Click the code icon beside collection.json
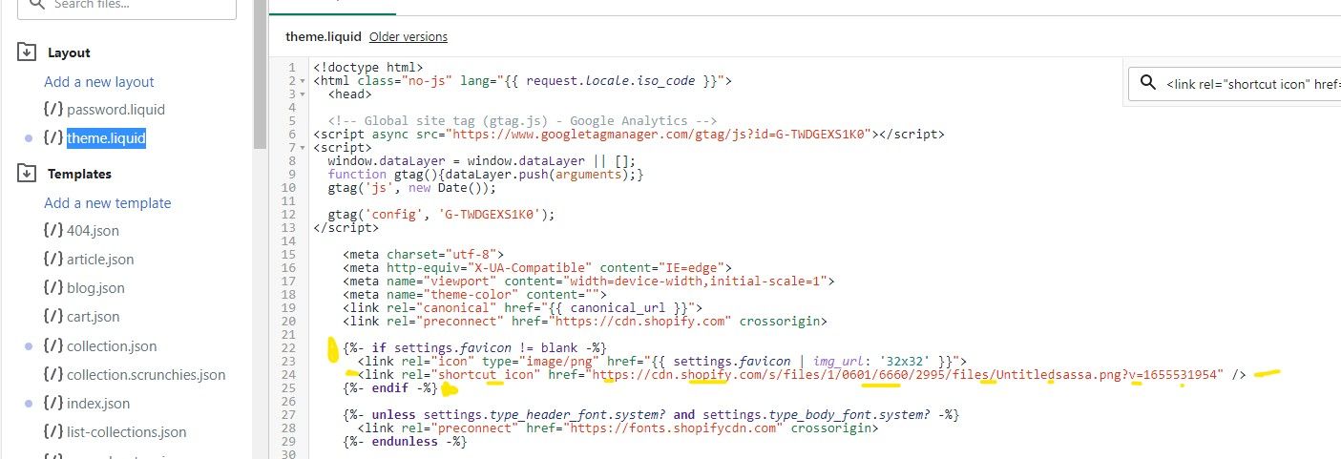The image size is (1341, 459). 52,346
